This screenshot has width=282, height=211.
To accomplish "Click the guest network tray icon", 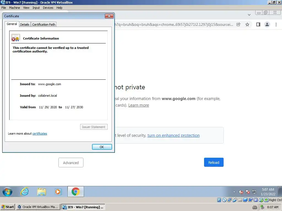I will 254,192.
